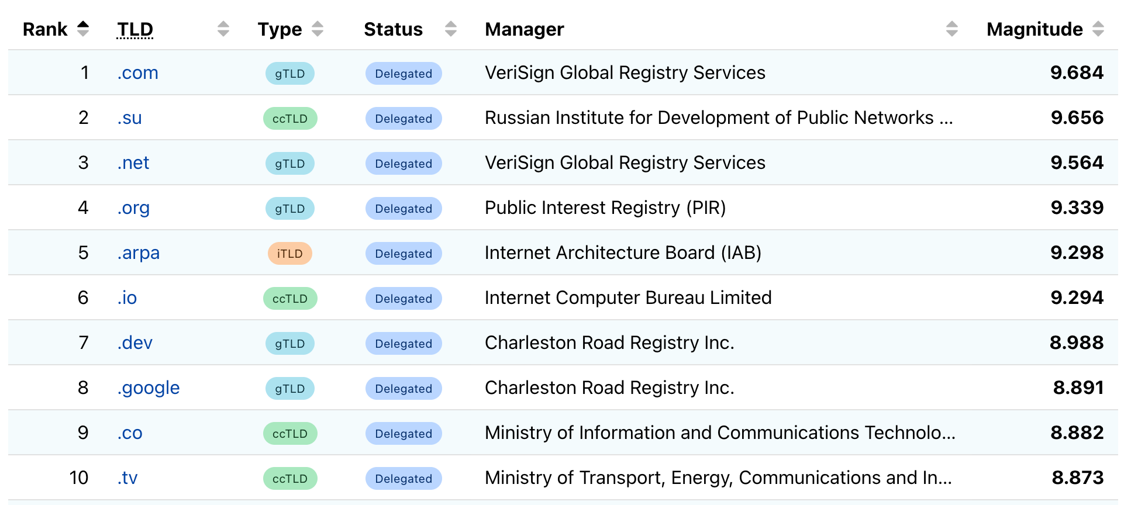Click the ccTLD badge in .su row
The width and height of the screenshot is (1131, 505).
(290, 119)
